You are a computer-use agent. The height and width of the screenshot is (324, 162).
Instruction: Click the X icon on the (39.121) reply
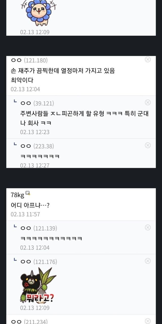[148, 103]
